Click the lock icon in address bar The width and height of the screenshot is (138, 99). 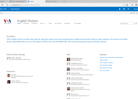click(x=7, y=5)
